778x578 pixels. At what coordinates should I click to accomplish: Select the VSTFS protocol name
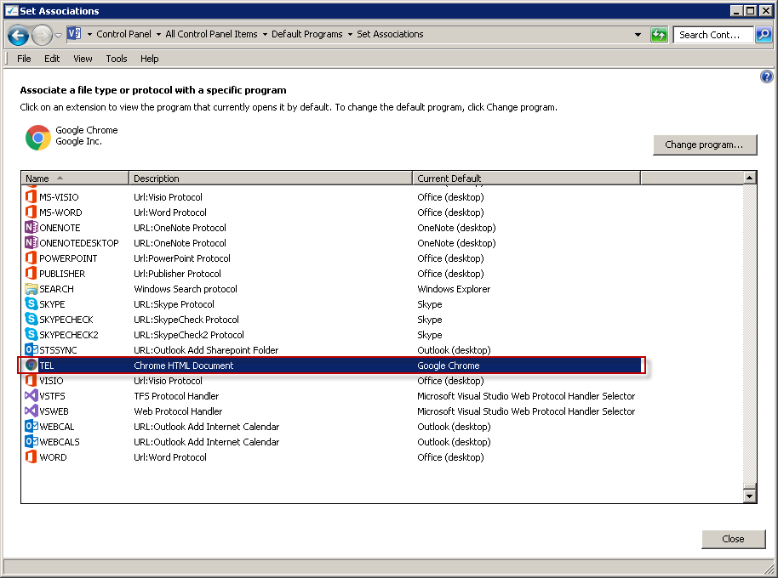[52, 396]
